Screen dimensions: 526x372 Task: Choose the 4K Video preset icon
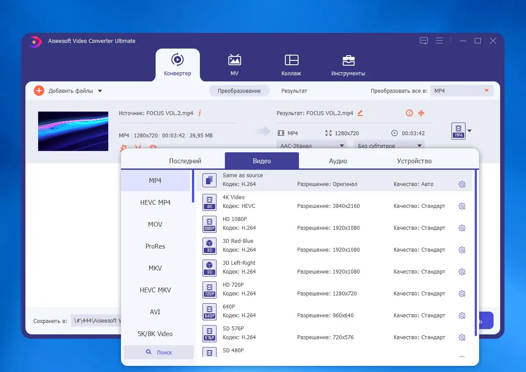tap(210, 202)
